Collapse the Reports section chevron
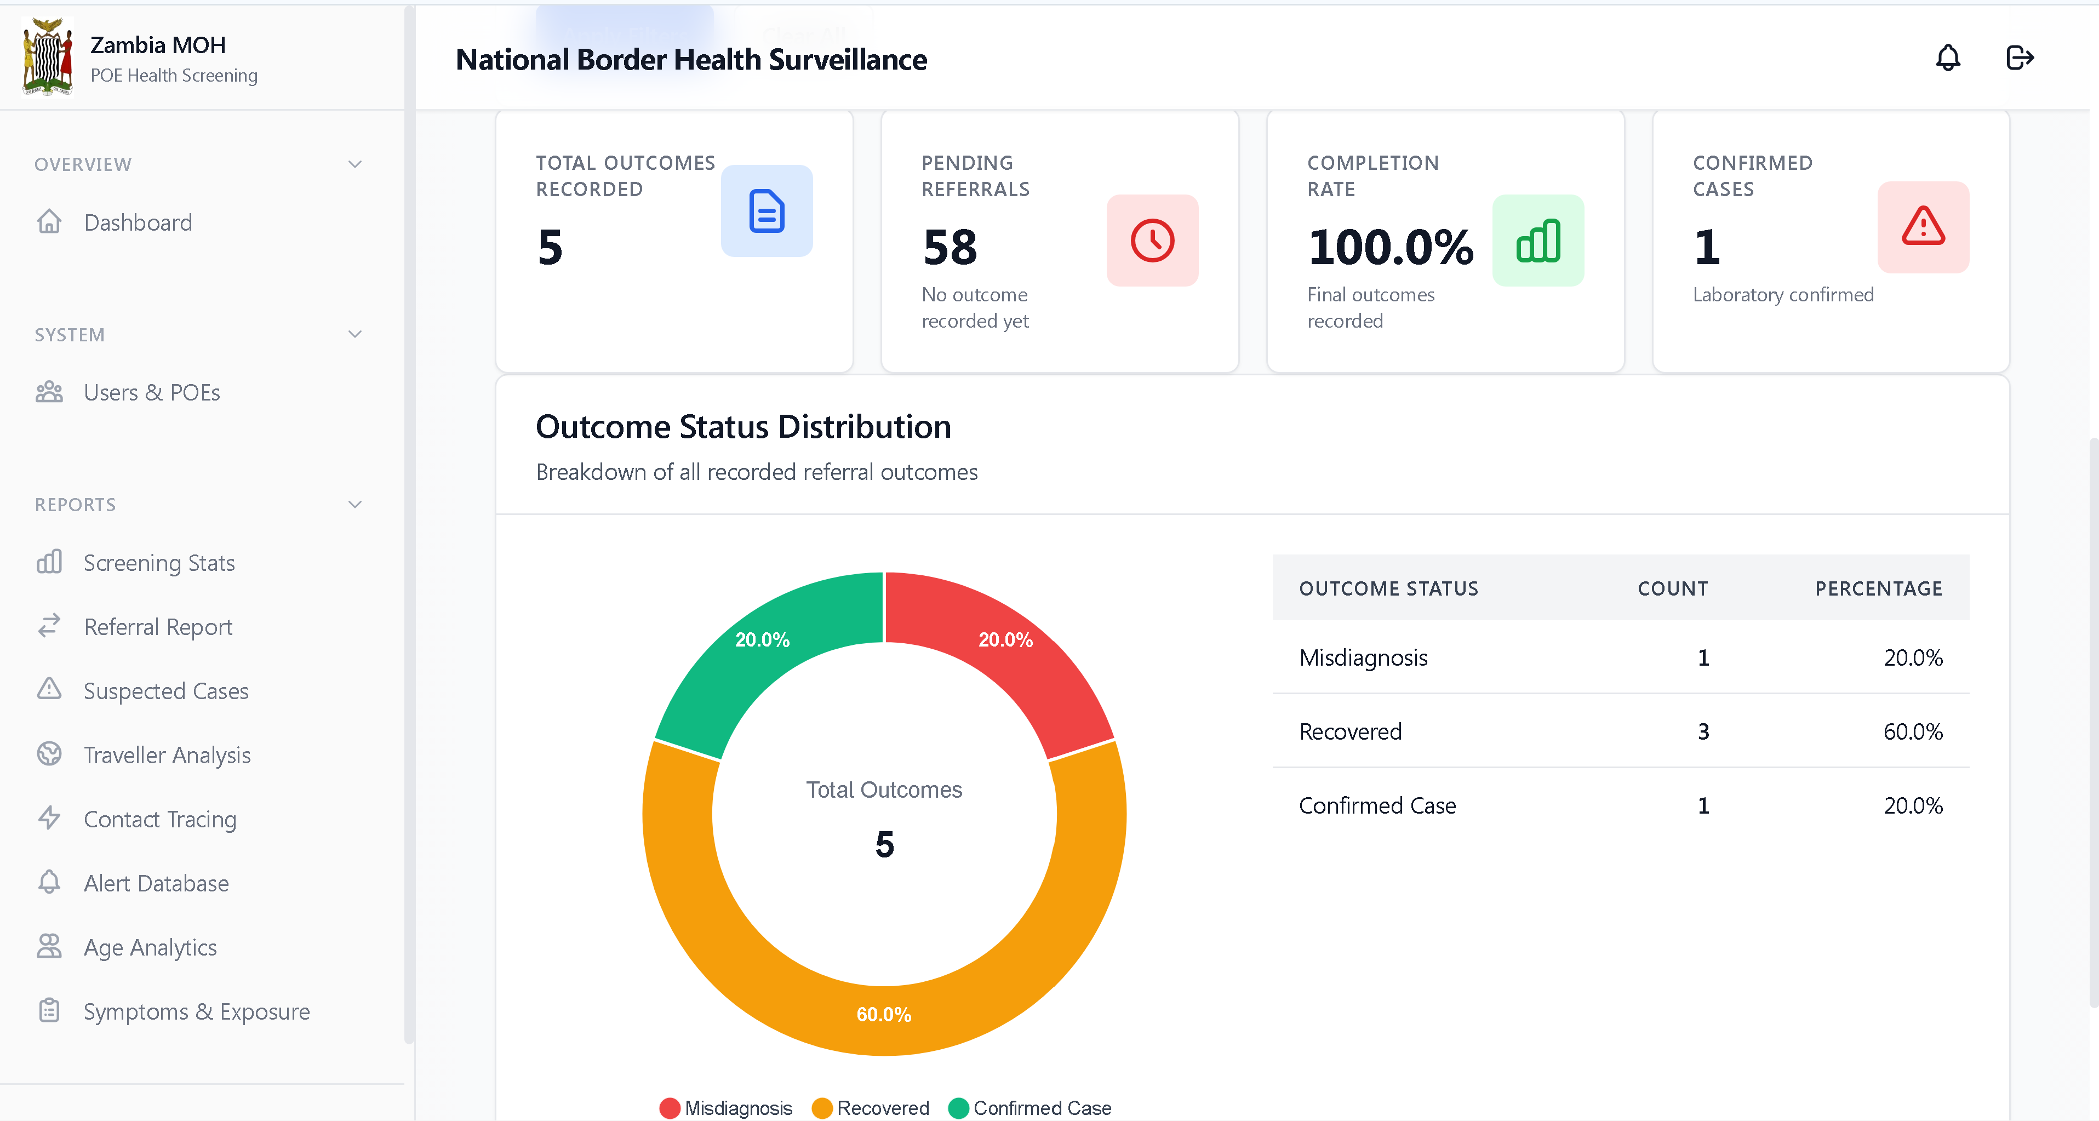2099x1121 pixels. click(354, 504)
